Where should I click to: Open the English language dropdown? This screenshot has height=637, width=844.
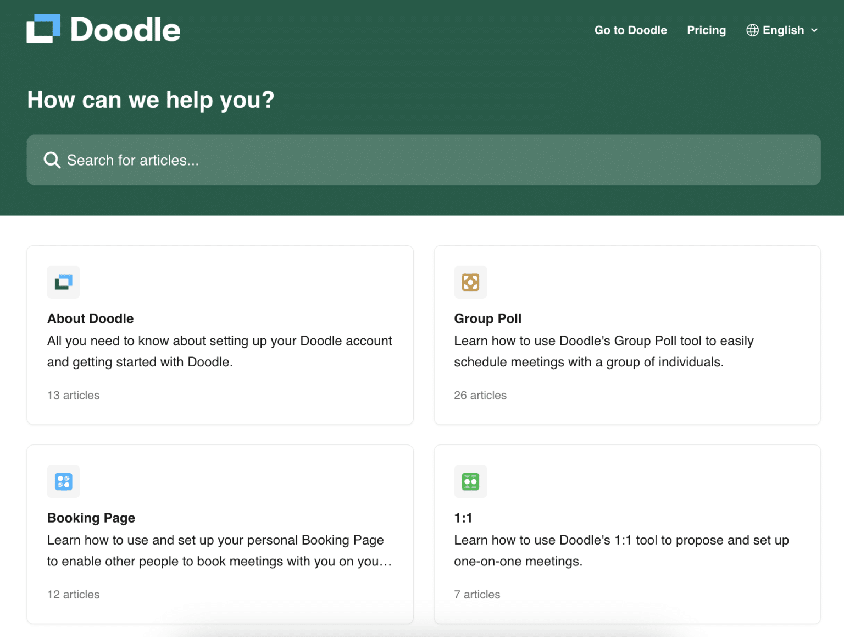[782, 30]
